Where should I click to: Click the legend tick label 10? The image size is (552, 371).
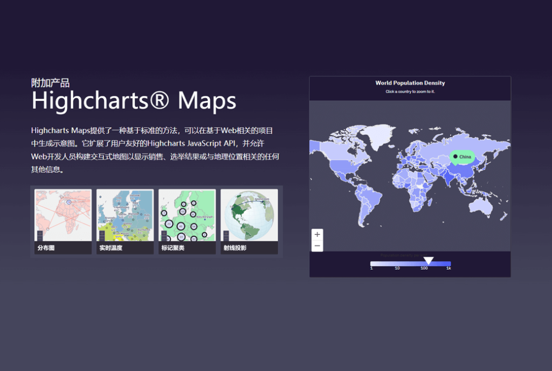tap(397, 268)
